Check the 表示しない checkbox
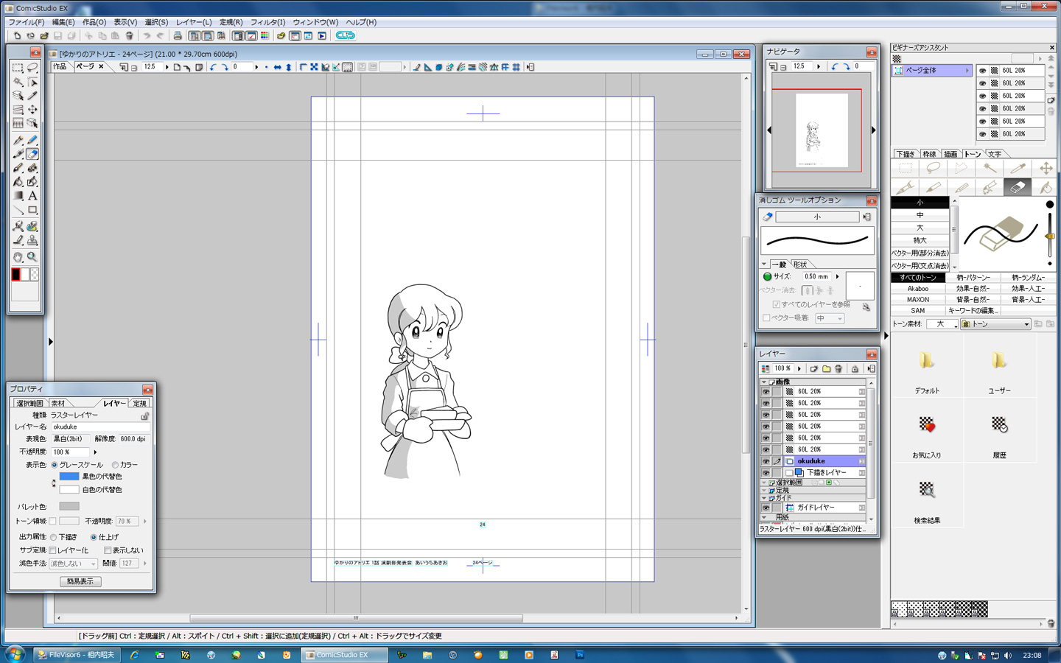The width and height of the screenshot is (1061, 663). tap(108, 550)
